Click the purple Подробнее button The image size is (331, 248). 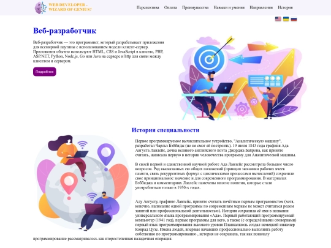pos(45,72)
